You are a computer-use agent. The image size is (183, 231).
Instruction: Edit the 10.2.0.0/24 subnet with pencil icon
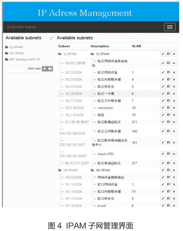(163, 72)
